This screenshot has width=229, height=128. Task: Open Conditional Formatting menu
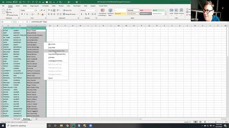pyautogui.click(x=103, y=12)
